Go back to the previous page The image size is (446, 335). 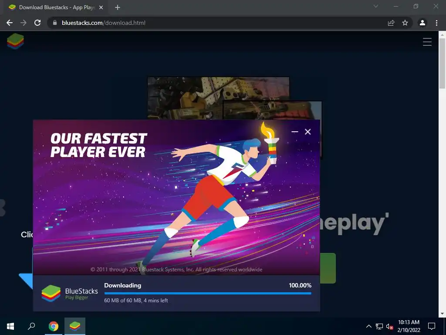click(10, 23)
